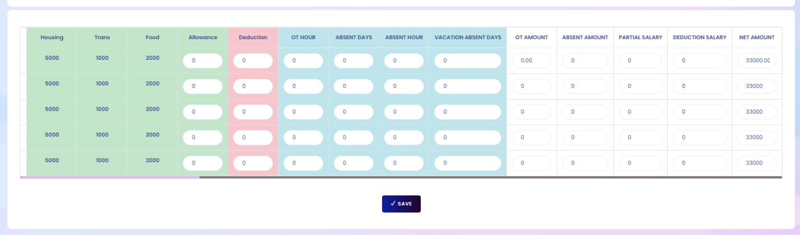Select ABSENT AMOUNT input in second row
Image resolution: width=800 pixels, height=235 pixels.
point(585,86)
